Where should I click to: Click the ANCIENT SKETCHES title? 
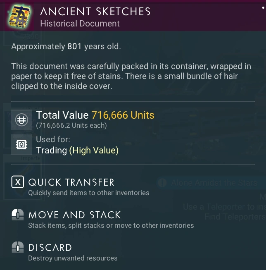coord(95,12)
